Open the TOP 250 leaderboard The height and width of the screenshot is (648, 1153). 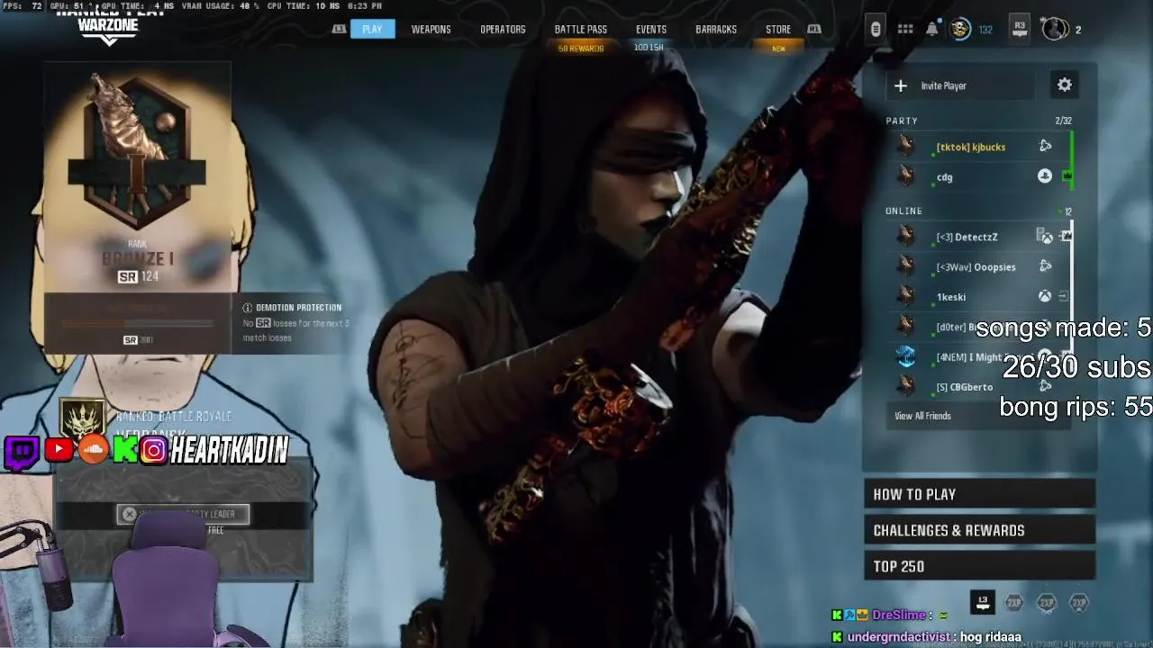tap(979, 566)
